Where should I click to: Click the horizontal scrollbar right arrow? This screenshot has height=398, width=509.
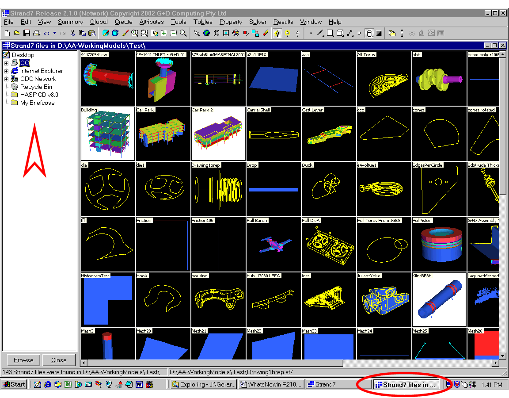click(496, 363)
